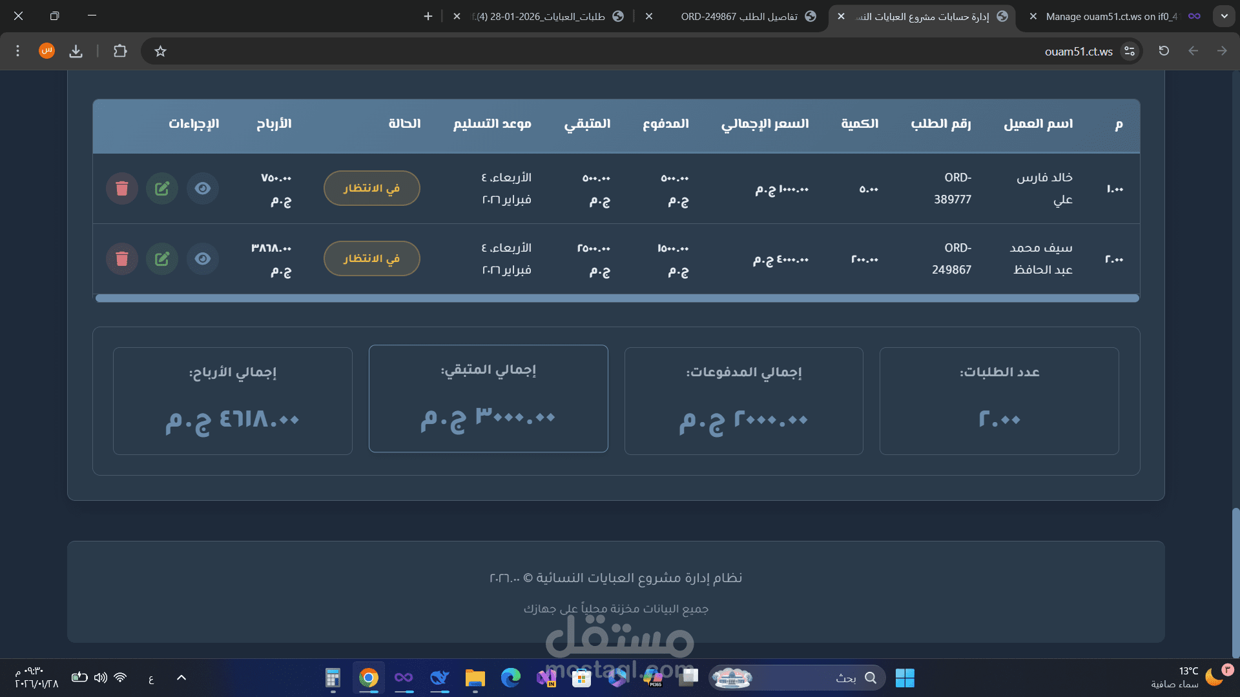Bookmark this page with star icon

(161, 51)
